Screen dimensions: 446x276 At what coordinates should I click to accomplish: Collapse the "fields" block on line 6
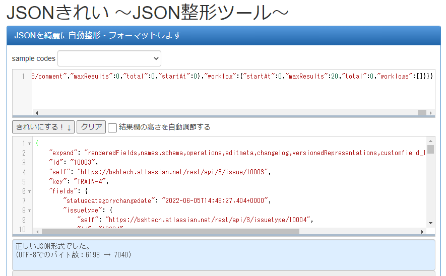(x=29, y=191)
